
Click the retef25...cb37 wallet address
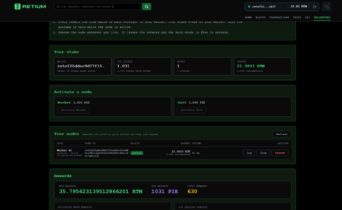coord(264,7)
